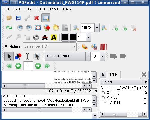Select Datenblatt_FWG114P.pdf in the tree
This screenshot has width=150, height=120.
[x=122, y=88]
